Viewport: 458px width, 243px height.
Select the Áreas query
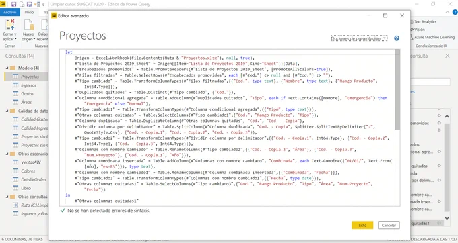point(26,103)
